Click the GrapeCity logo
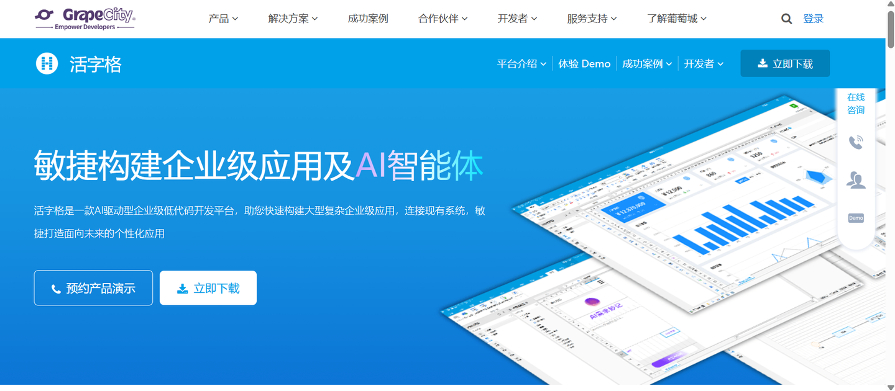The width and height of the screenshot is (895, 391). [x=85, y=19]
